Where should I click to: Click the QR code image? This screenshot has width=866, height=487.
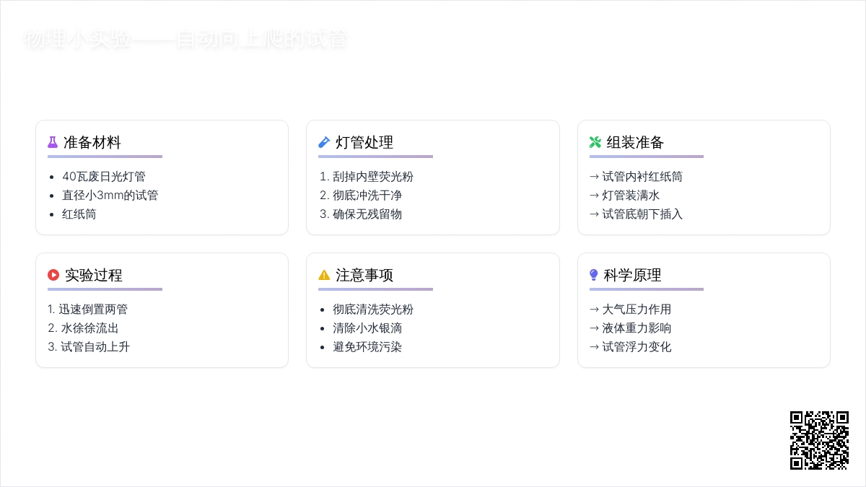[x=819, y=440]
